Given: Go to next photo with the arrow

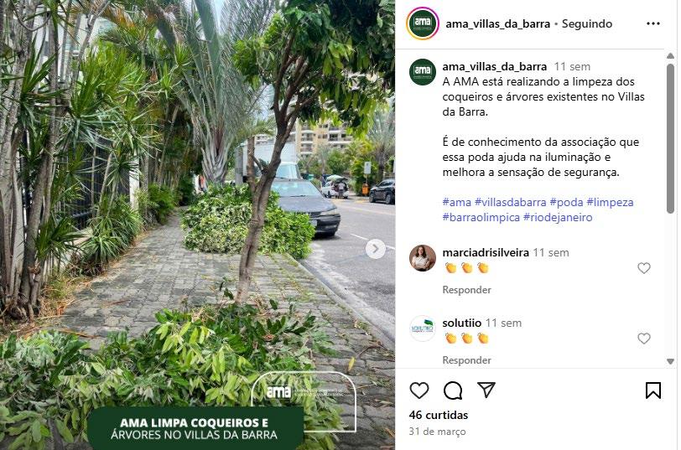Looking at the screenshot, I should pyautogui.click(x=375, y=249).
